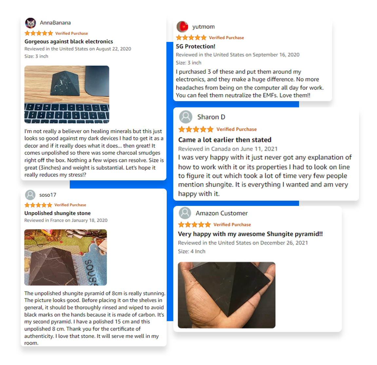Screen dimensions: 377x365
Task: Open '5G Protection!' review title
Action: (196, 46)
